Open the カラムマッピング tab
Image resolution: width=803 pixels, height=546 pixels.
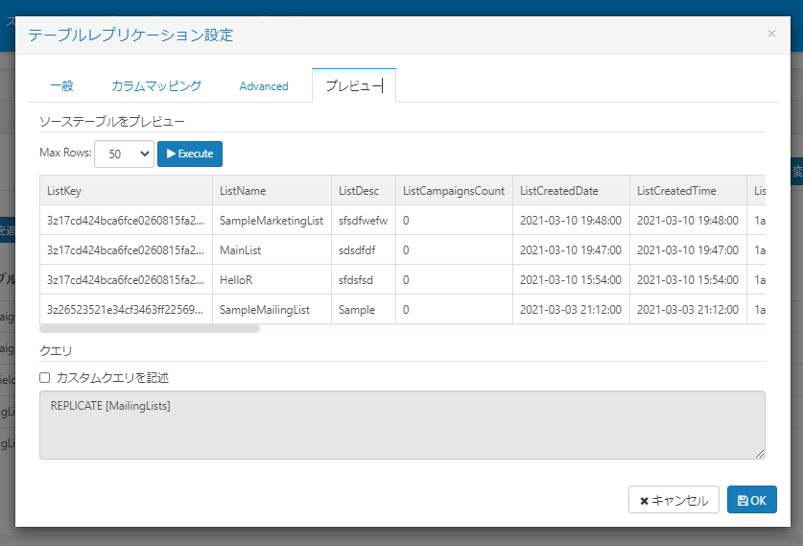pos(155,85)
